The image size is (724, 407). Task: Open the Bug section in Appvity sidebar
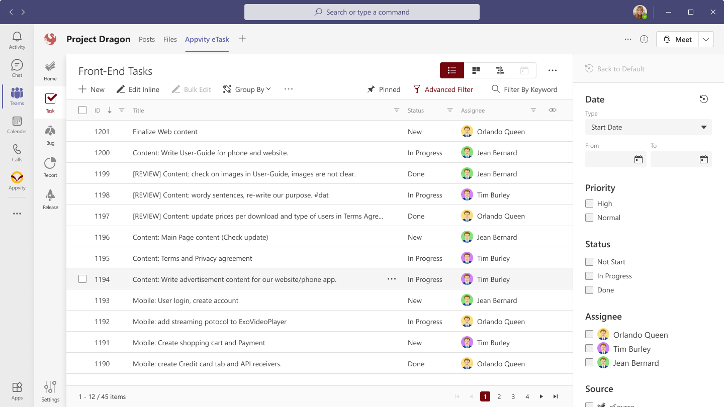pos(50,134)
